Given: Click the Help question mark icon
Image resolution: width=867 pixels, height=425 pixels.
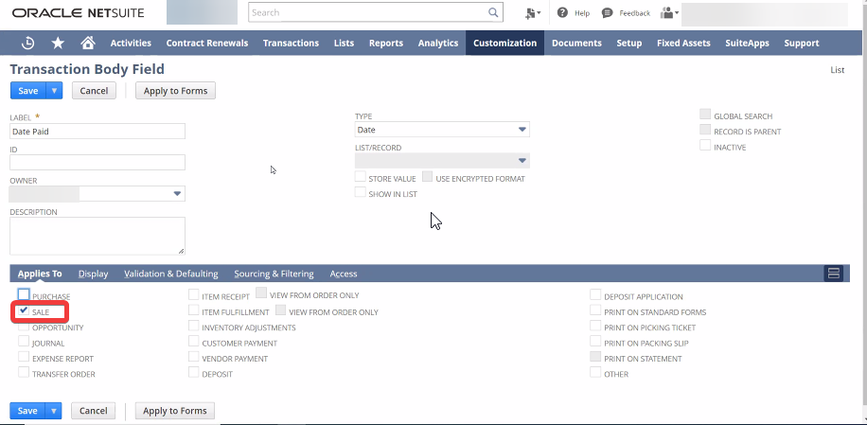Looking at the screenshot, I should click(x=562, y=12).
